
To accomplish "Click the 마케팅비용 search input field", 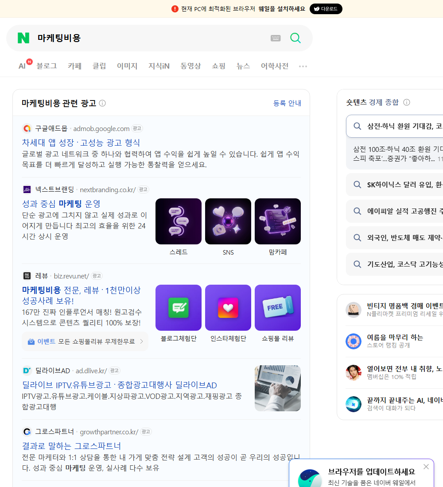I will (x=149, y=38).
